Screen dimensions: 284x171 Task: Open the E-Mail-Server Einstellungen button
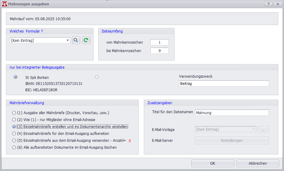coord(232,141)
